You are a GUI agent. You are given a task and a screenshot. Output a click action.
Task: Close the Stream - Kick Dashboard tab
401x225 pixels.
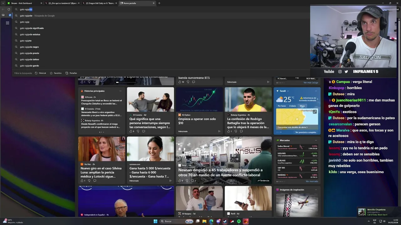tap(41, 3)
